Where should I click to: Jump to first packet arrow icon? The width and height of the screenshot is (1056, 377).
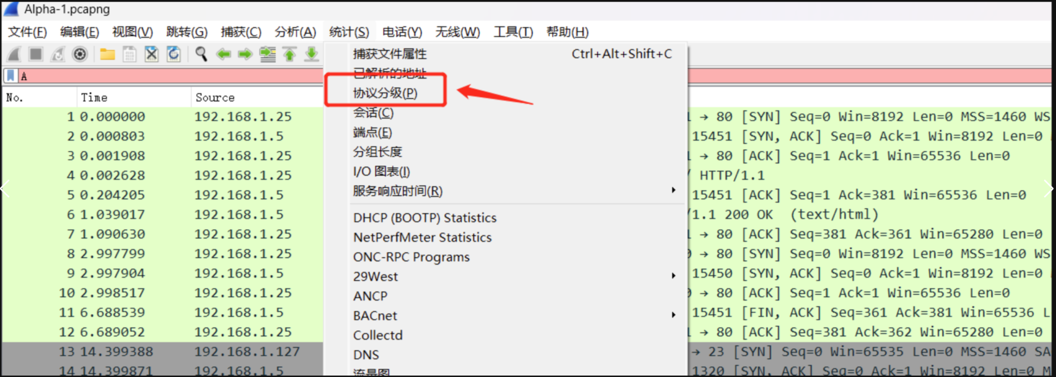pos(289,54)
